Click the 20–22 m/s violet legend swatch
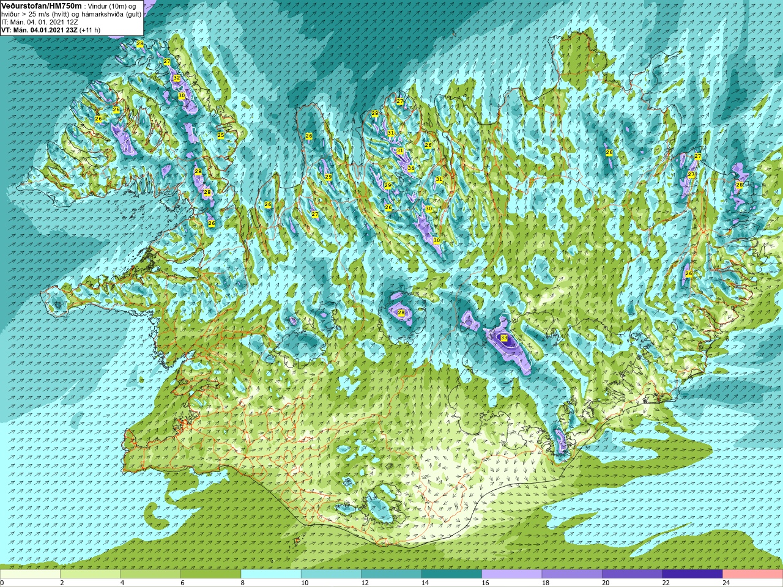 pyautogui.click(x=633, y=574)
